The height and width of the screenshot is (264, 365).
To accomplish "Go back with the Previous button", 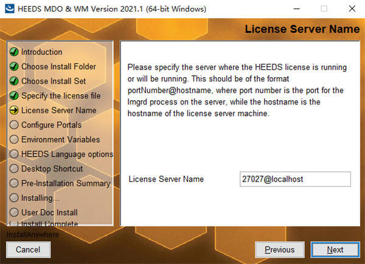I will (x=279, y=249).
